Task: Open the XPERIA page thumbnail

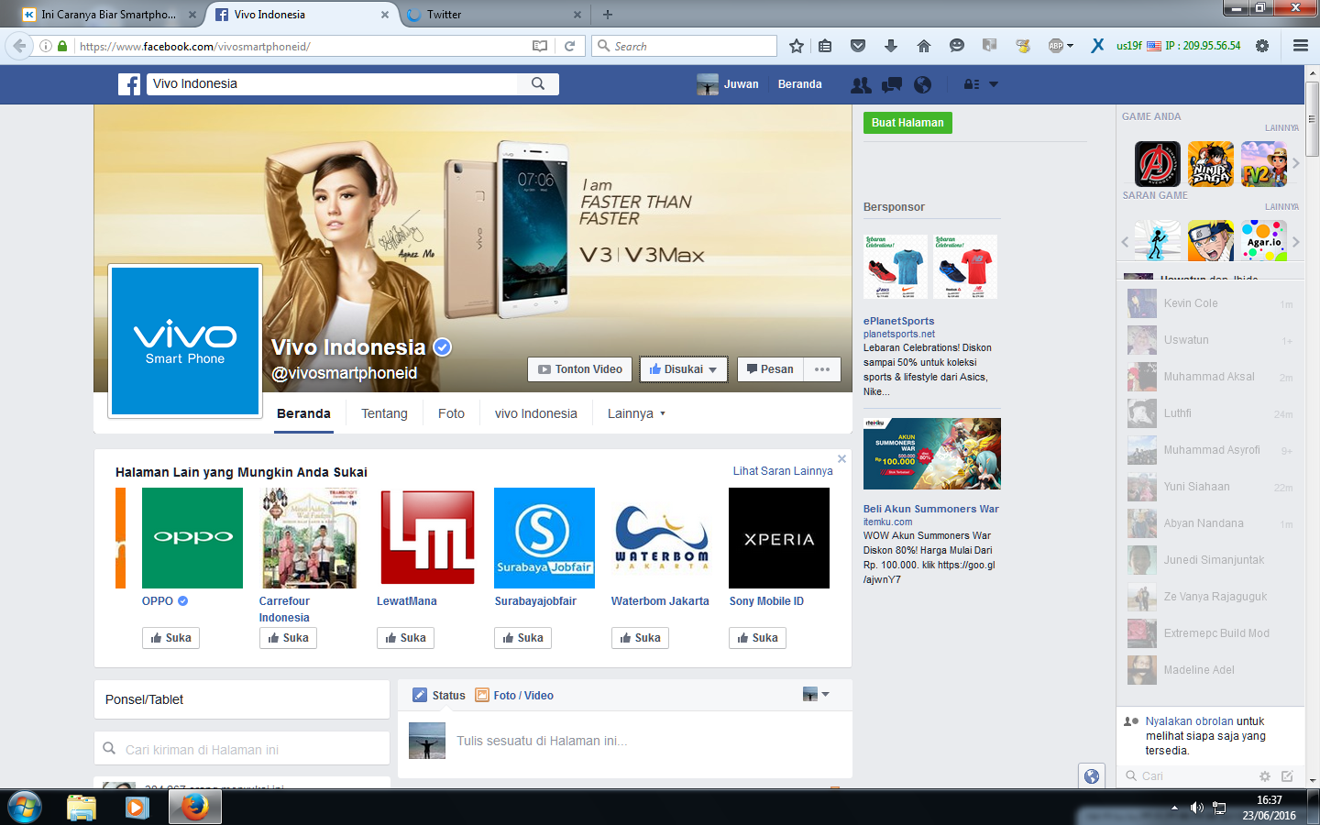Action: pyautogui.click(x=779, y=538)
